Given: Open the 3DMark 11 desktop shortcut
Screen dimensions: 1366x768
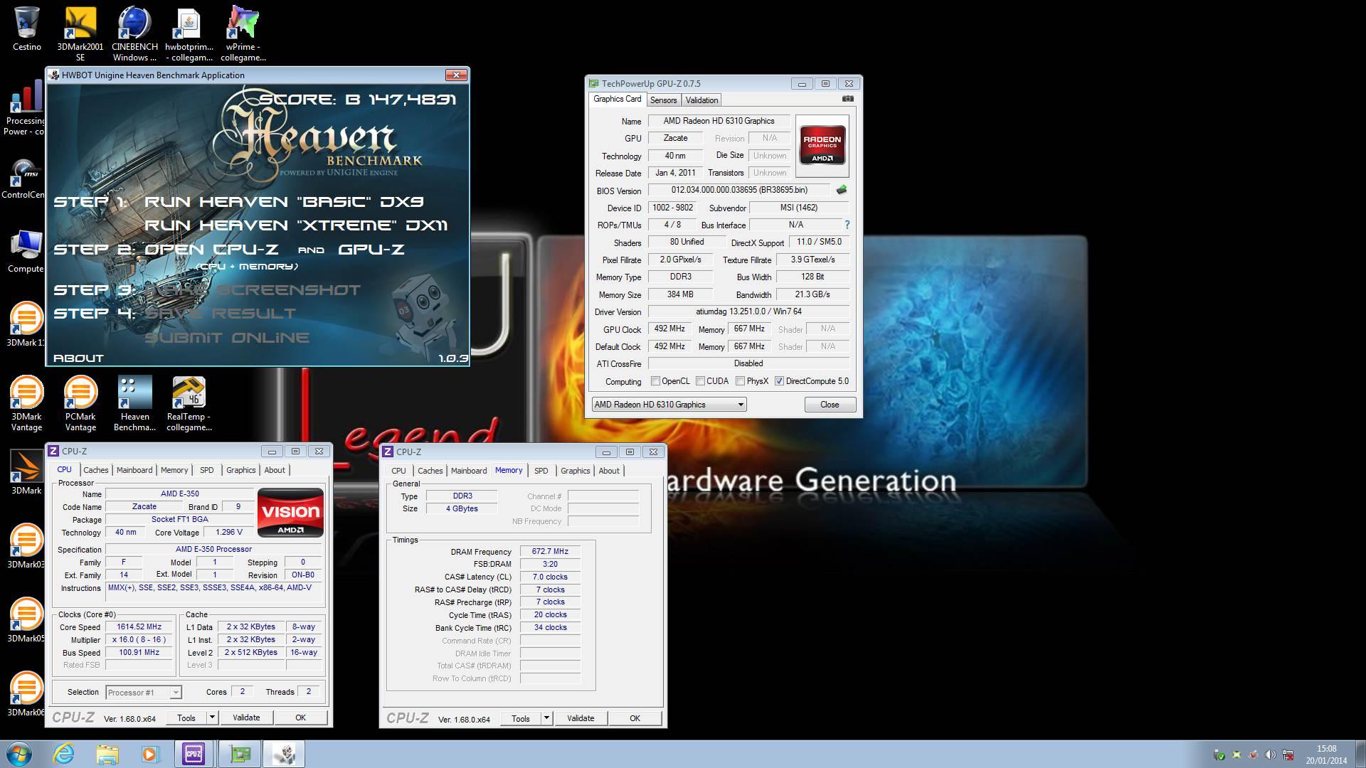Looking at the screenshot, I should point(26,325).
